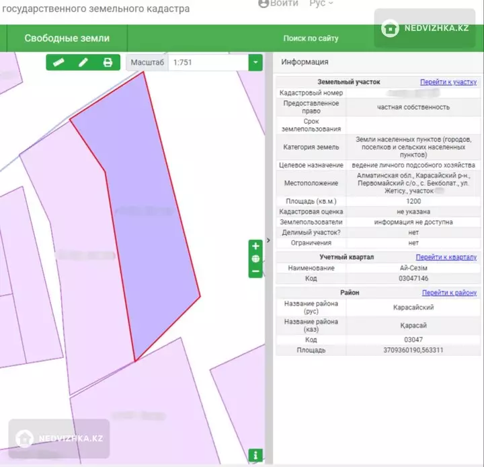Activate the pencil drawing tool
The height and width of the screenshot is (467, 484).
[x=83, y=63]
